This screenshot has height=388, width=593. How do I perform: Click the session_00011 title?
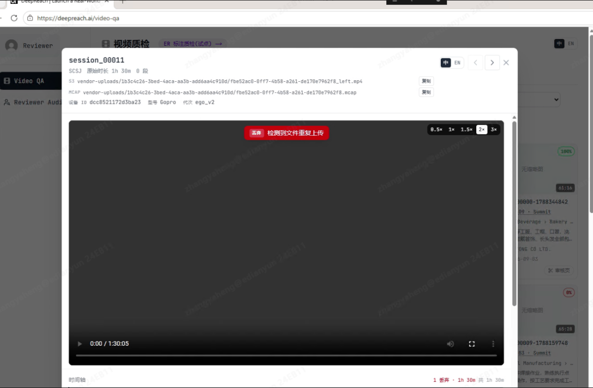[x=97, y=60]
